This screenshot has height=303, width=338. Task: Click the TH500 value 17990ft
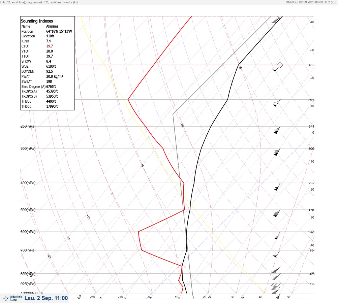(52, 106)
